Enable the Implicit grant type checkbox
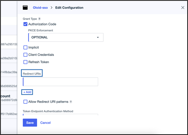Image resolution: width=188 pixels, height=135 pixels. pyautogui.click(x=25, y=47)
